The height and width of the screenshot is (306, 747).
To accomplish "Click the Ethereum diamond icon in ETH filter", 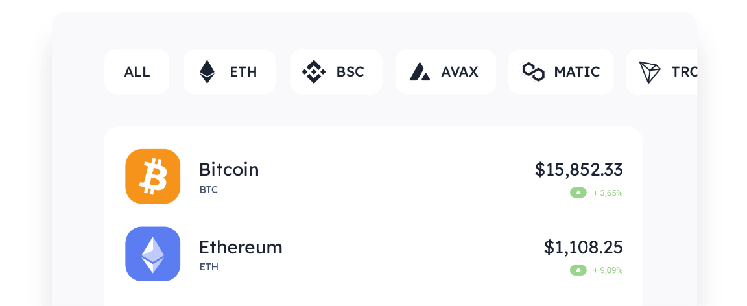I will (x=207, y=71).
